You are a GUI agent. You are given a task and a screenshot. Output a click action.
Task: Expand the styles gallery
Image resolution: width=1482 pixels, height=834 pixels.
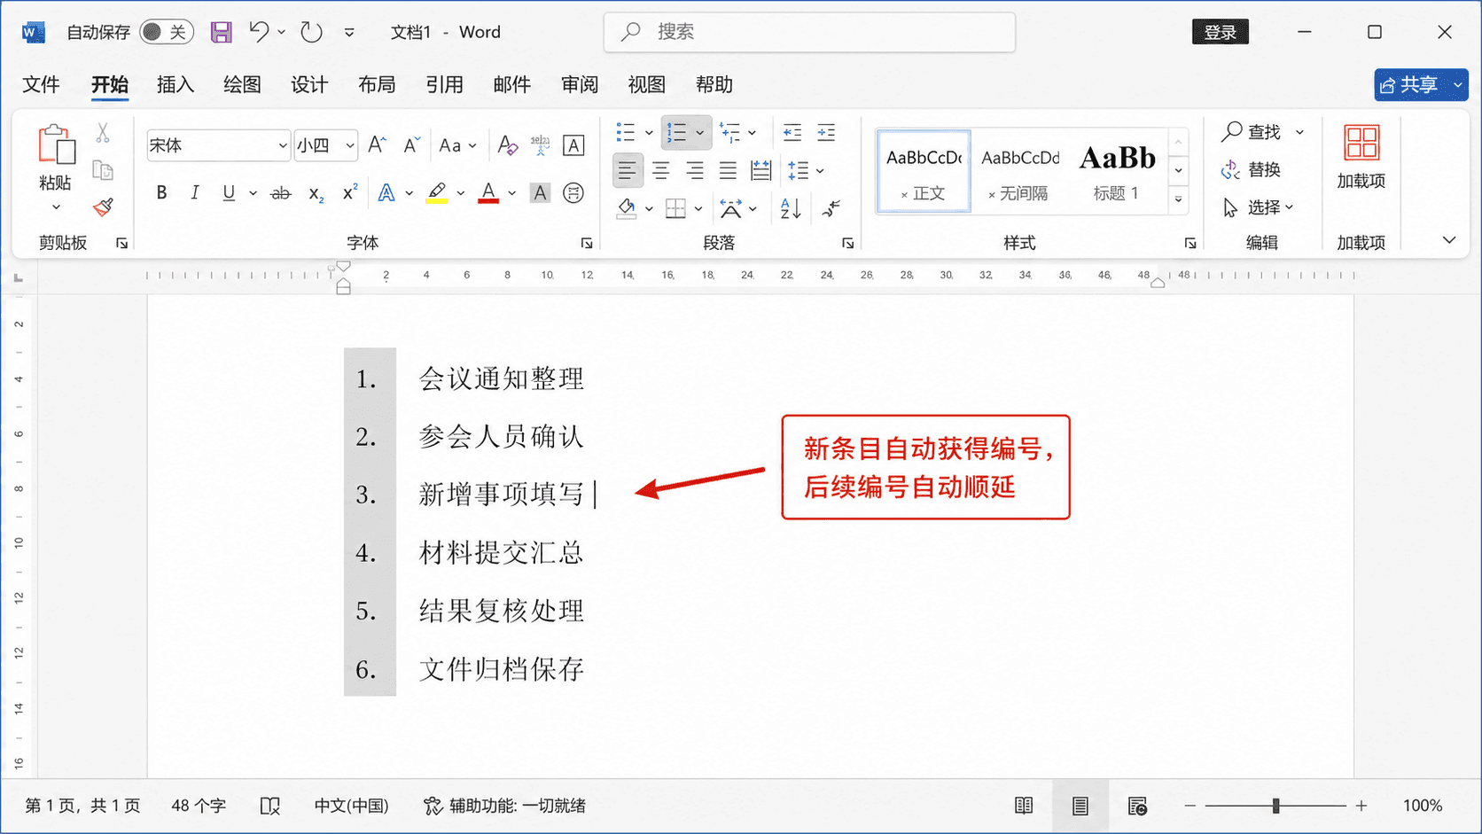1178,199
